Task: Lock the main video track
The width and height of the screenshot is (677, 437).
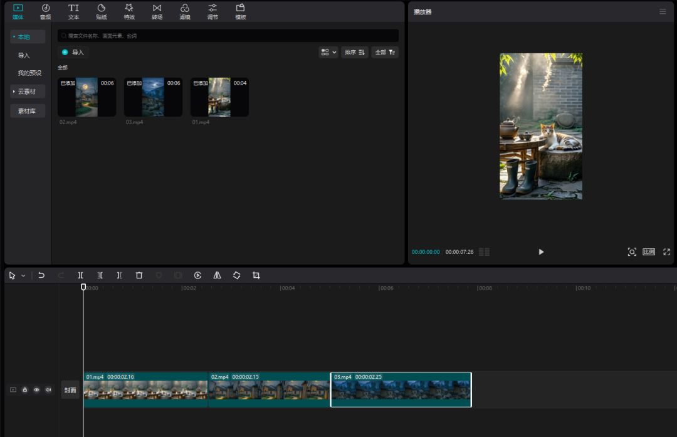Action: click(x=24, y=390)
